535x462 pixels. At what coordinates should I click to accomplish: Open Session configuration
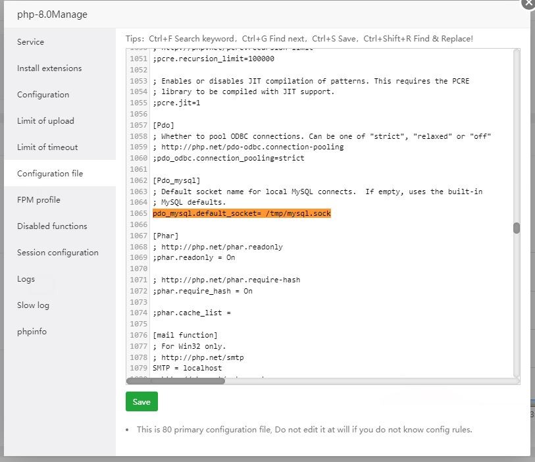(x=58, y=253)
